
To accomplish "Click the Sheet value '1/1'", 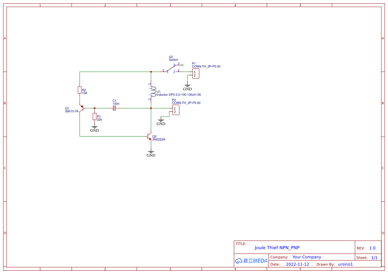I will click(374, 258).
